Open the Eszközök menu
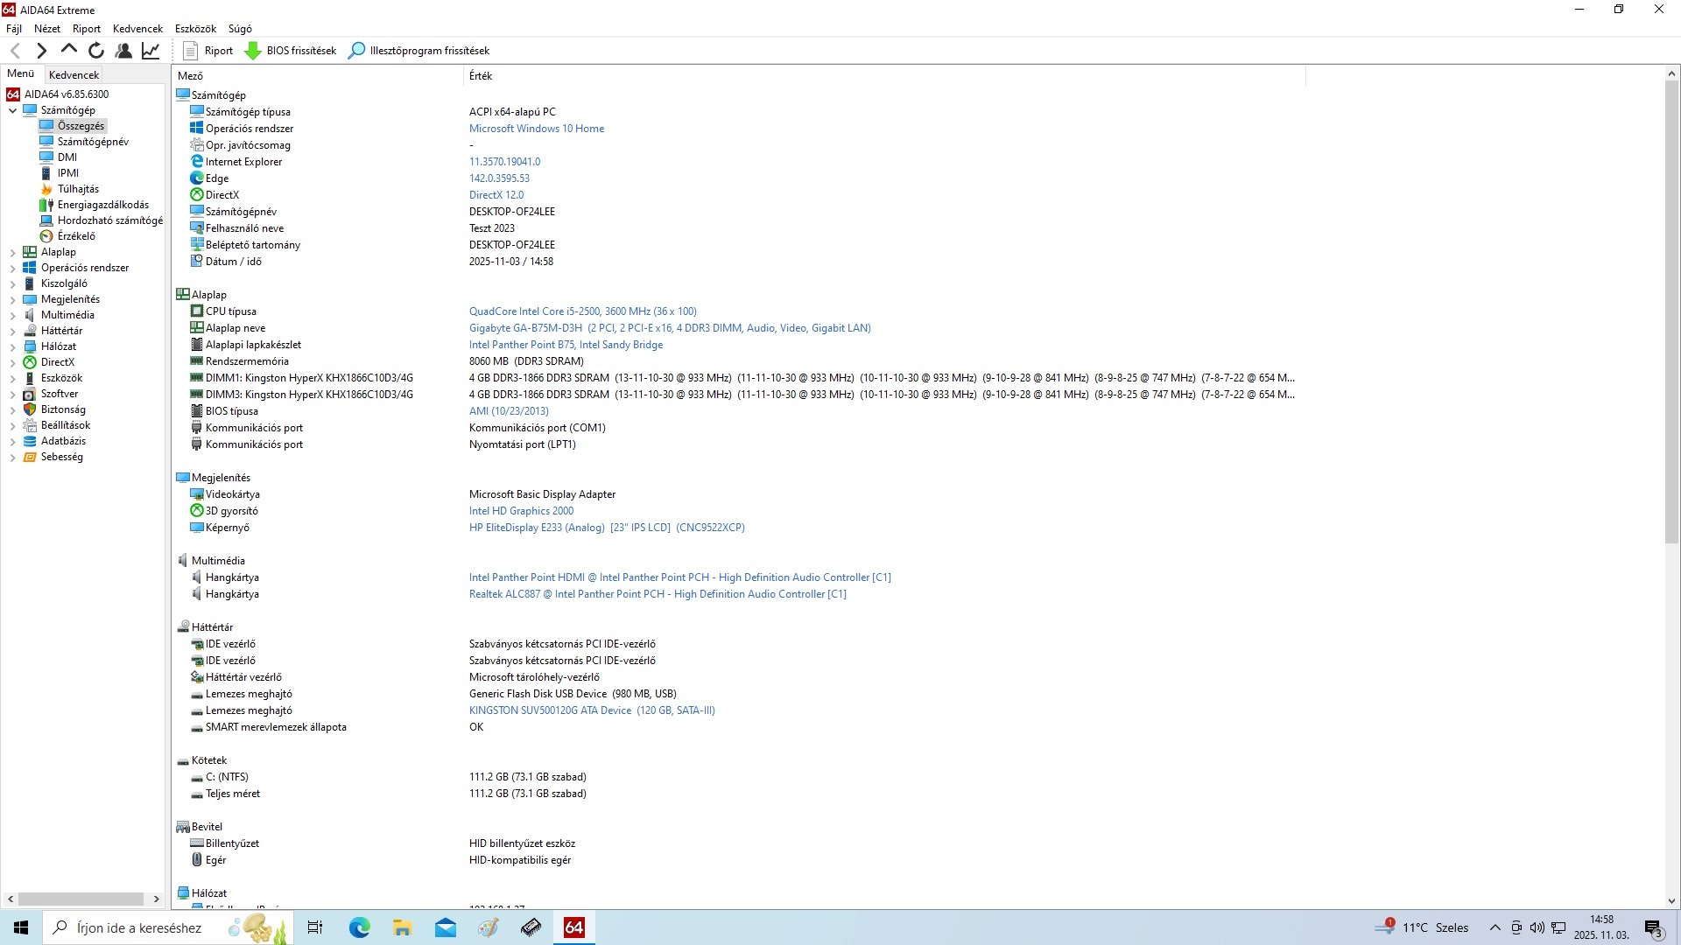The width and height of the screenshot is (1681, 945). pos(195,29)
